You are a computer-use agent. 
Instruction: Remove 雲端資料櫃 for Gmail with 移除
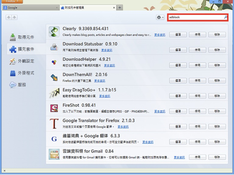coord(217,157)
